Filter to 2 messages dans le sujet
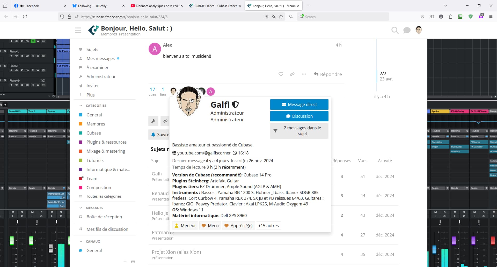Viewport: 497px width, 267px height. [x=299, y=131]
